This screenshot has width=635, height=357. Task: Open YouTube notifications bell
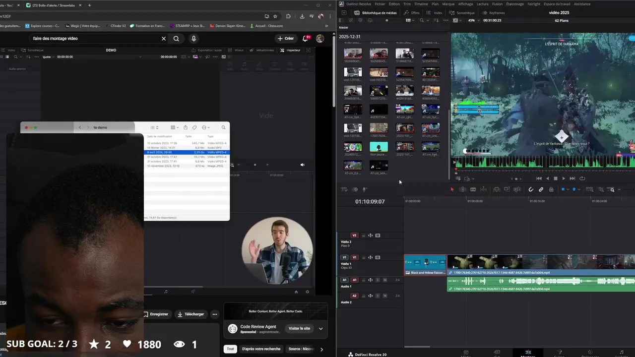coord(307,38)
